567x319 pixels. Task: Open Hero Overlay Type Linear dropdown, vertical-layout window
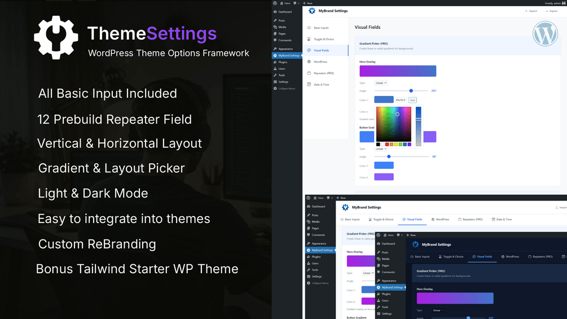point(381,83)
